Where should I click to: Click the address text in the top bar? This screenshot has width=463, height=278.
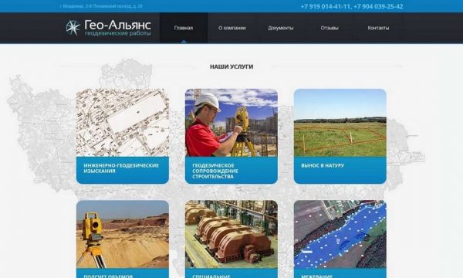(103, 6)
